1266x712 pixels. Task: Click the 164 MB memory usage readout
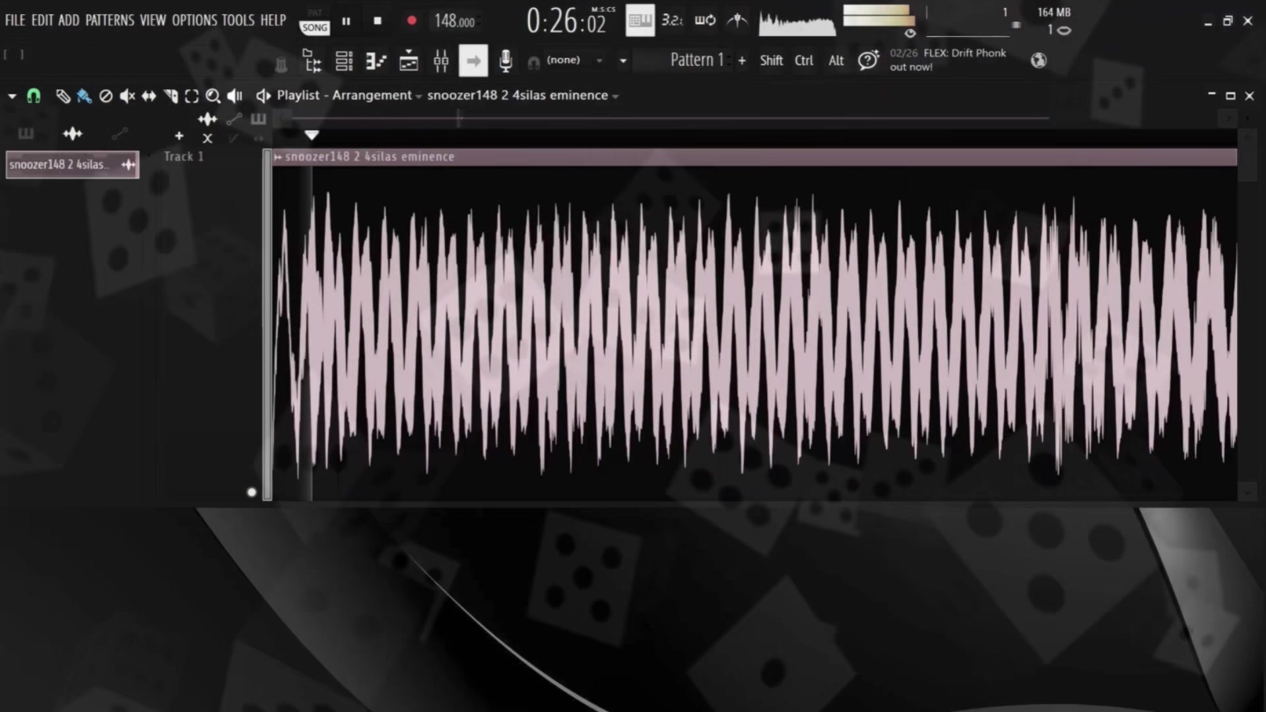point(1053,12)
